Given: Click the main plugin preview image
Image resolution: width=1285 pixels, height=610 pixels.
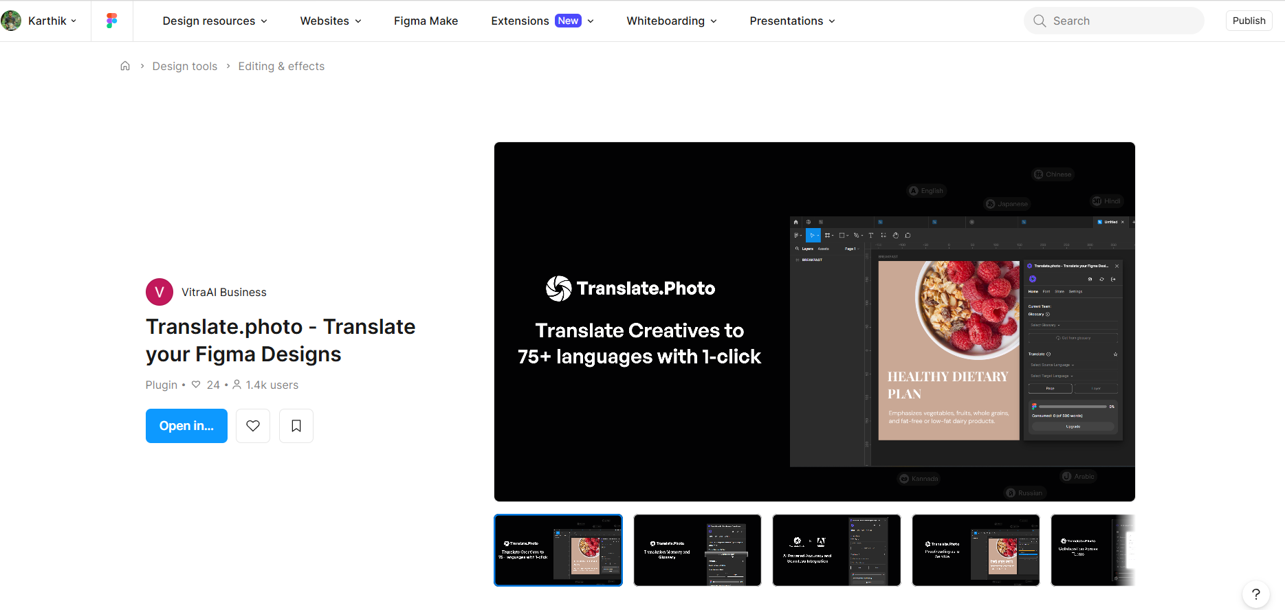Looking at the screenshot, I should click(x=815, y=321).
